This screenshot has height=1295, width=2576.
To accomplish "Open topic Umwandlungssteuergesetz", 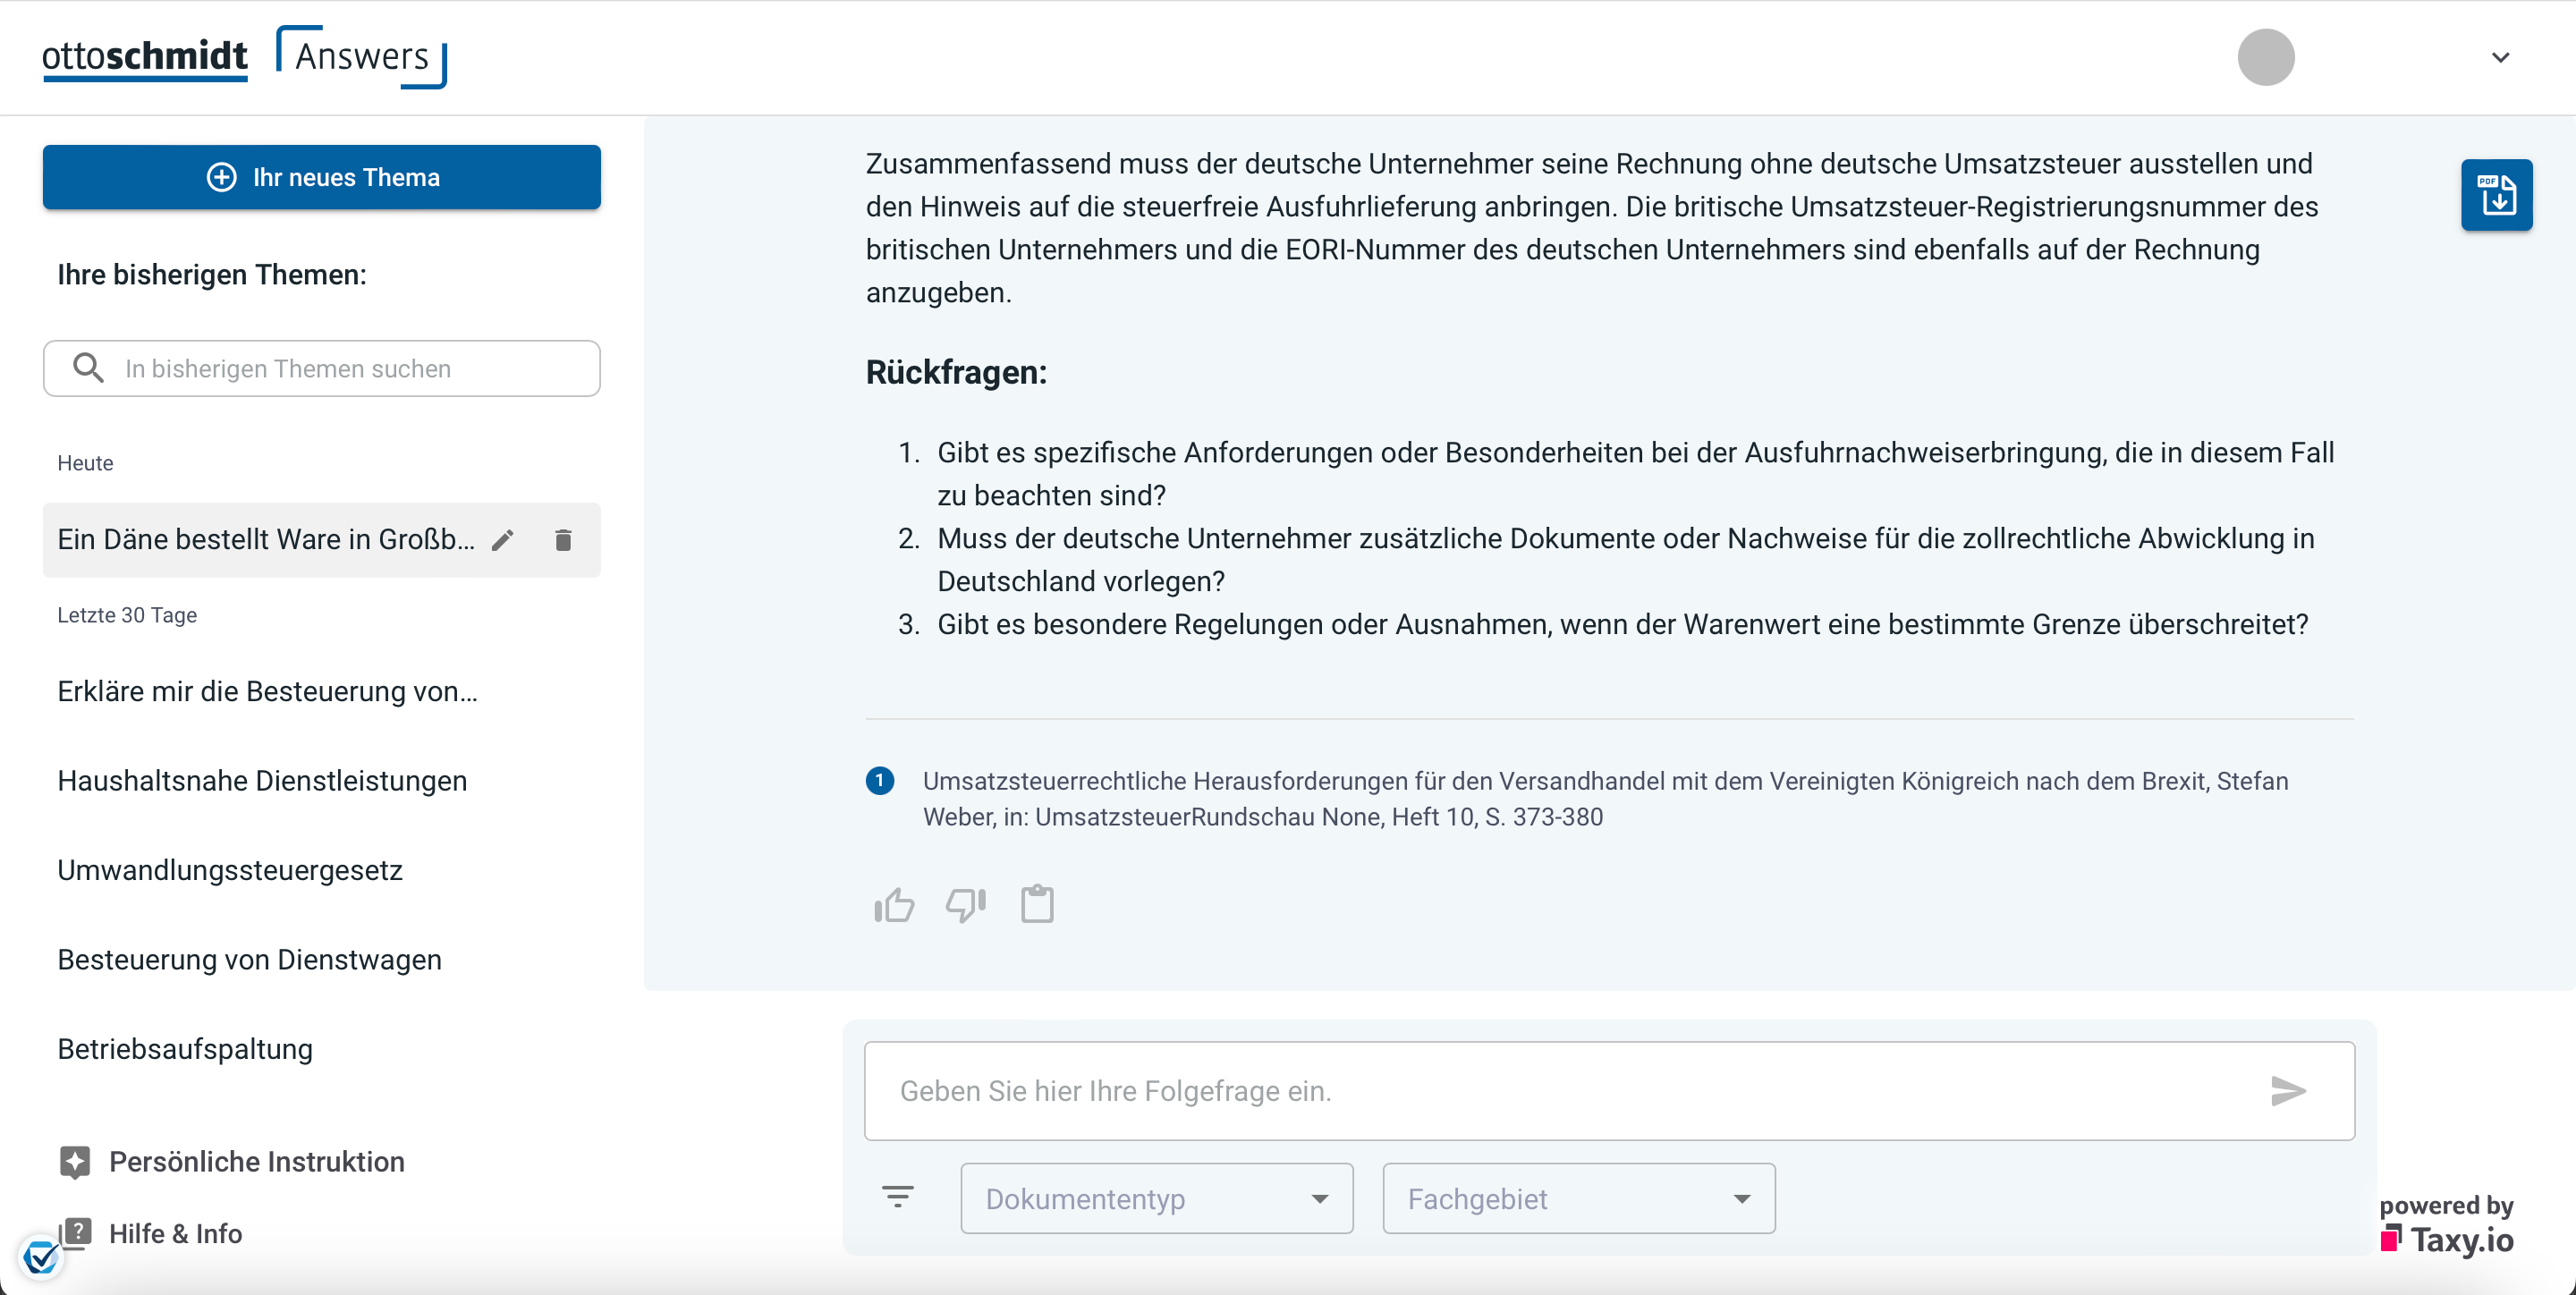I will [x=230, y=870].
